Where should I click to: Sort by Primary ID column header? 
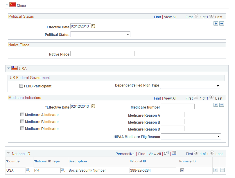187,161
